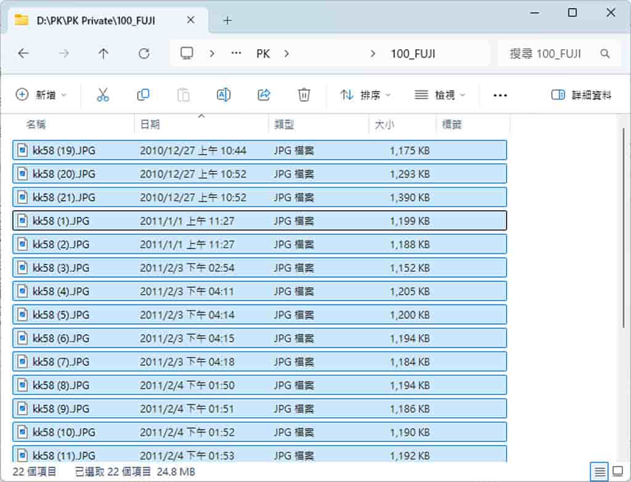The height and width of the screenshot is (482, 631).
Task: Select file kk58 (19).JPG
Action: point(259,150)
